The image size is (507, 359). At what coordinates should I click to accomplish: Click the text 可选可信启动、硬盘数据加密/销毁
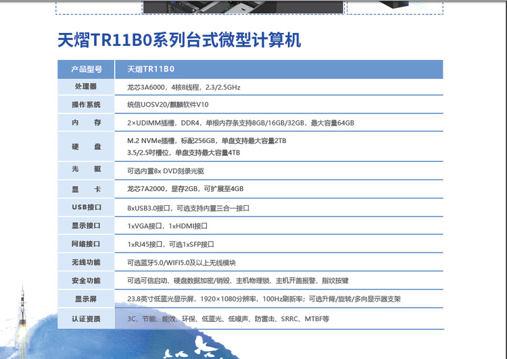click(178, 281)
